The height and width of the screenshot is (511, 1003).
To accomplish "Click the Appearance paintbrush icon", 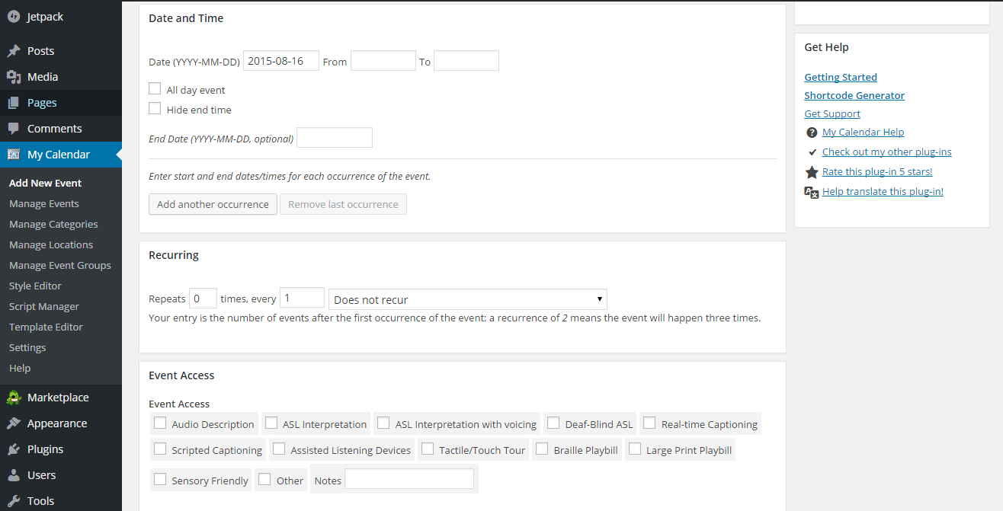I will 14,423.
